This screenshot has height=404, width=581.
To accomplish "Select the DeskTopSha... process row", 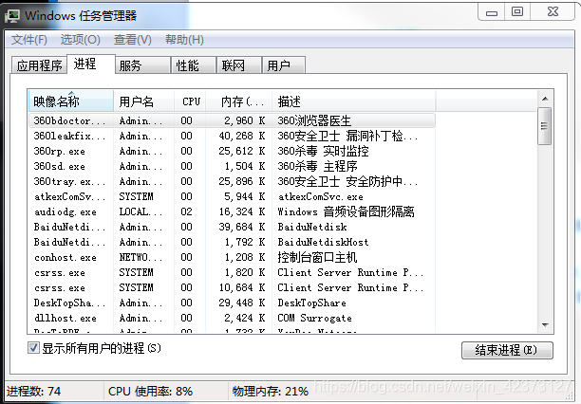I will pyautogui.click(x=232, y=303).
